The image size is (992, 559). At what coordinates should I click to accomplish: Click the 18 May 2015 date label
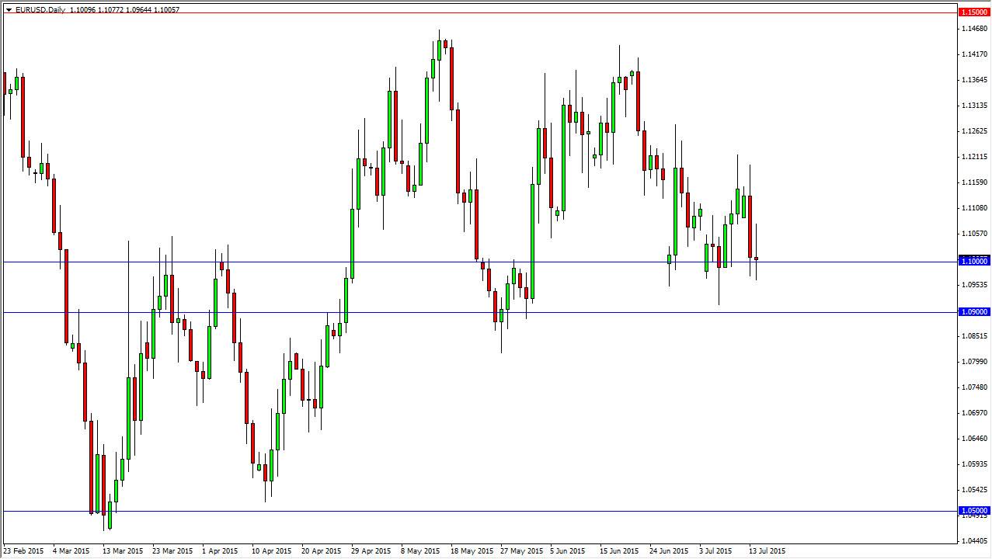pyautogui.click(x=472, y=551)
